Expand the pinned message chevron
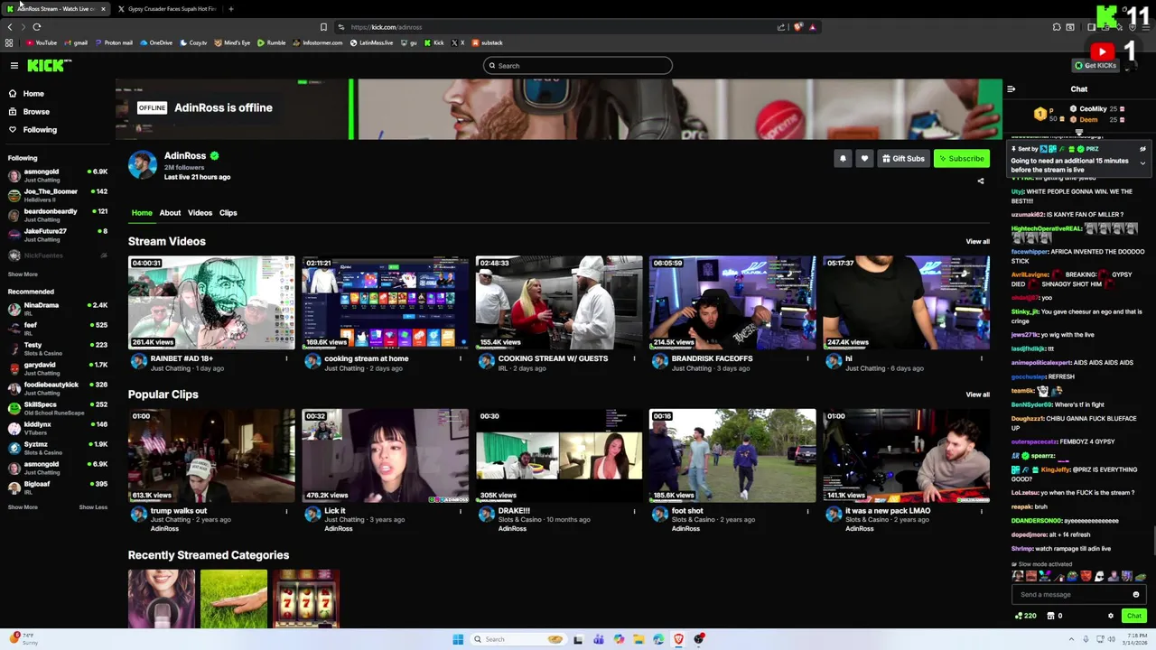Viewport: 1156px width, 650px height. (x=1142, y=163)
